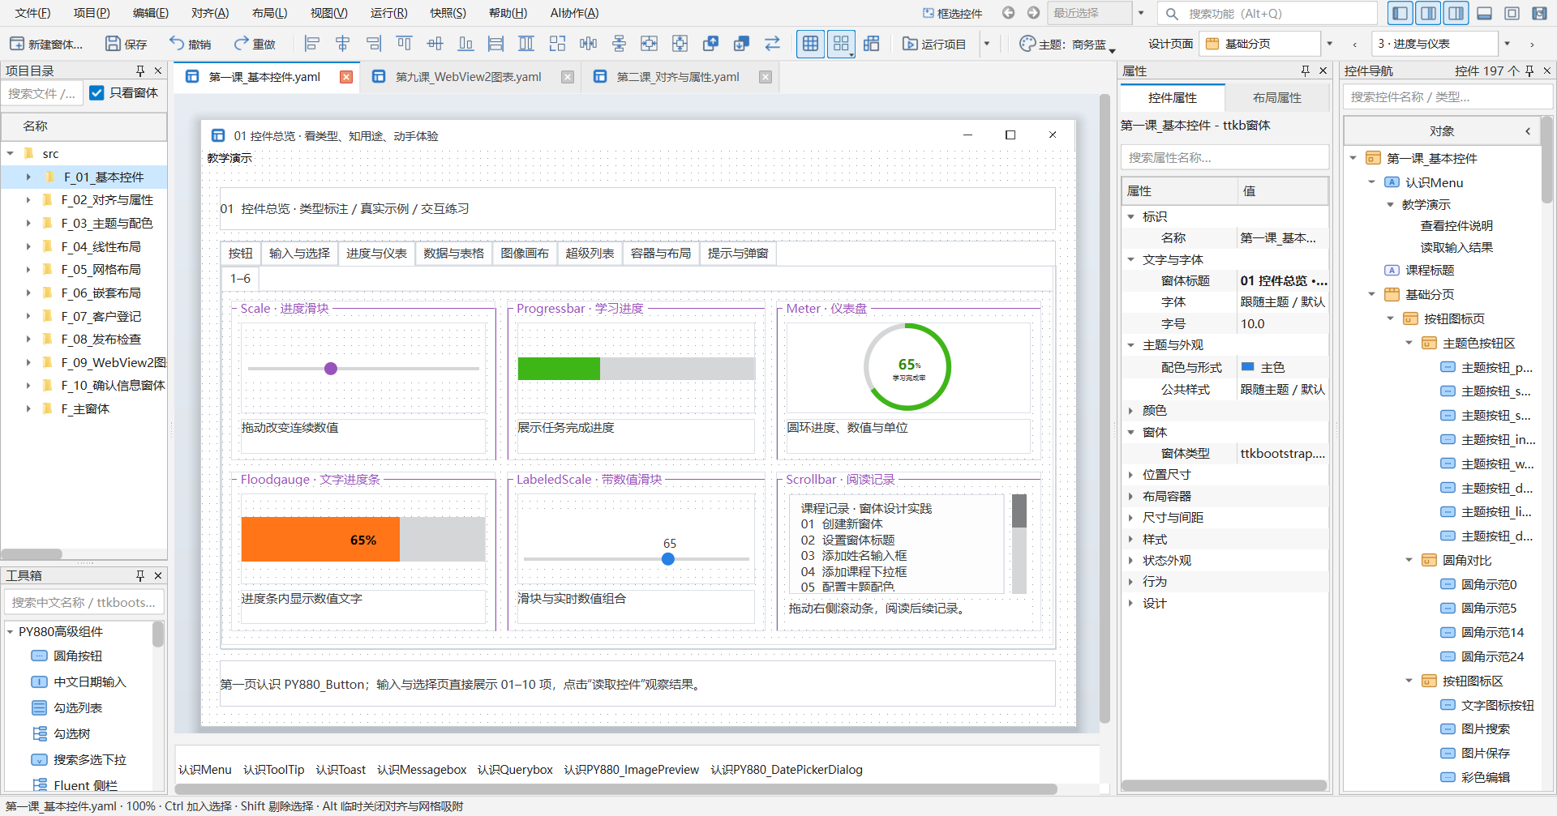The image size is (1557, 816).
Task: Open the theme palette 主题: 商务蓝
Action: (x=1067, y=44)
